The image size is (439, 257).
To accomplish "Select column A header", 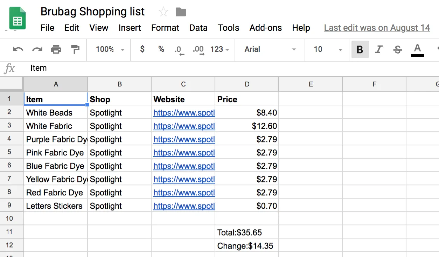I will pyautogui.click(x=56, y=84).
